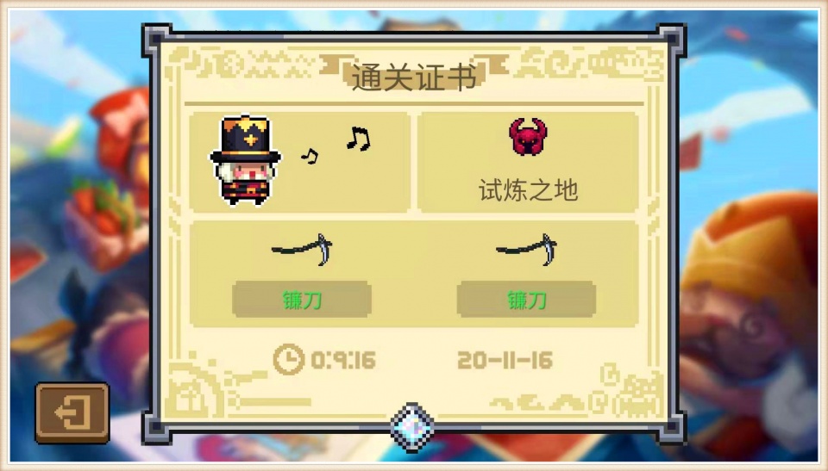
Task: Tap the left scythe weapon icon
Action: coord(302,250)
